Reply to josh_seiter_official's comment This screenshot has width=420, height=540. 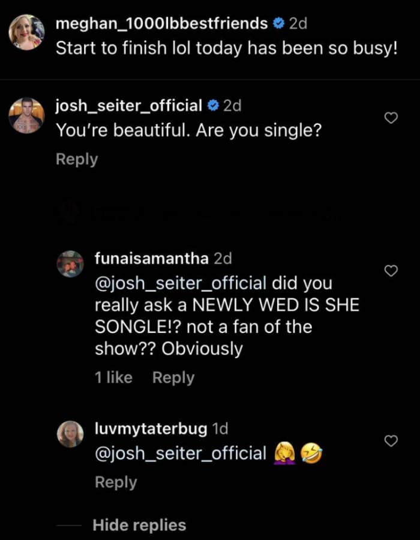pyautogui.click(x=77, y=160)
